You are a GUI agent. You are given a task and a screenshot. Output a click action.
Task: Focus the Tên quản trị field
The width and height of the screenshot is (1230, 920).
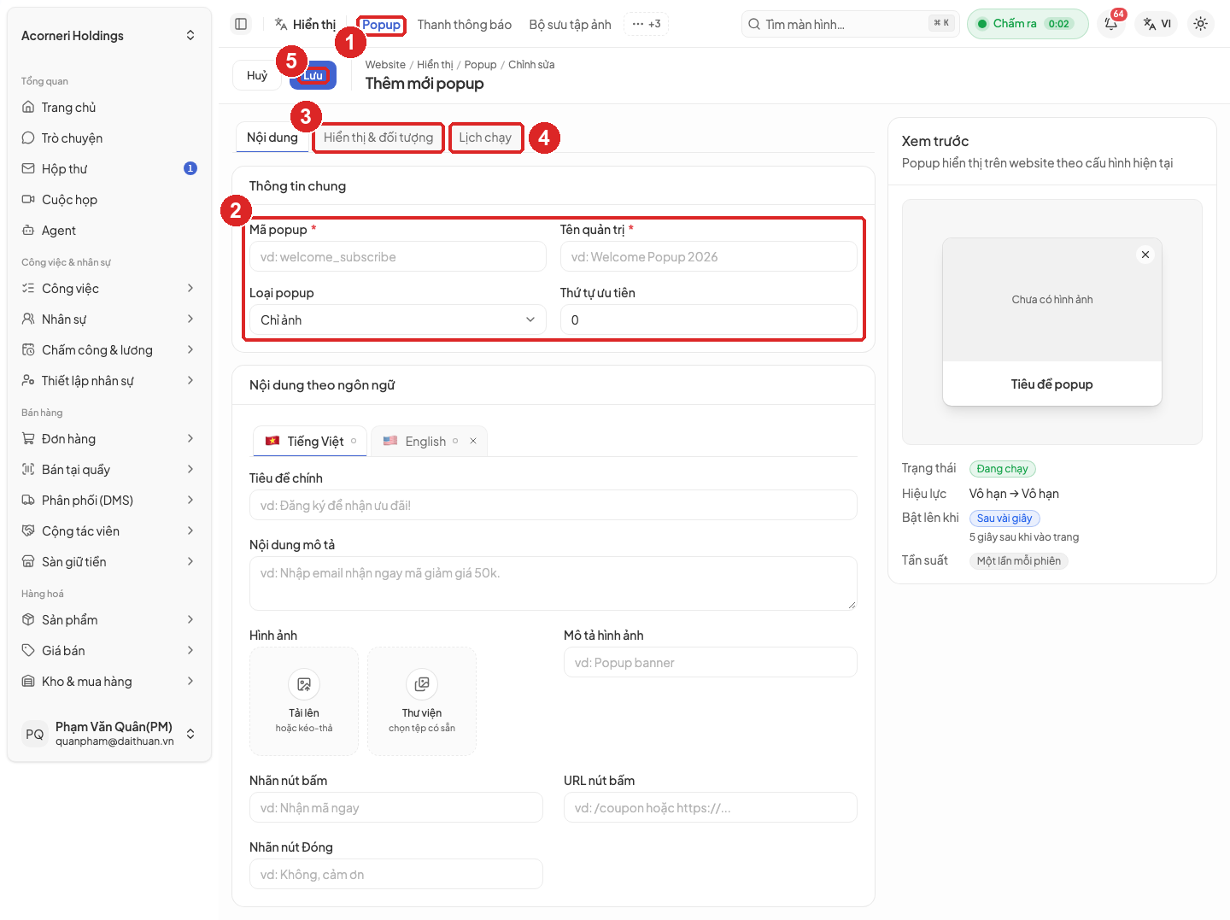[709, 256]
